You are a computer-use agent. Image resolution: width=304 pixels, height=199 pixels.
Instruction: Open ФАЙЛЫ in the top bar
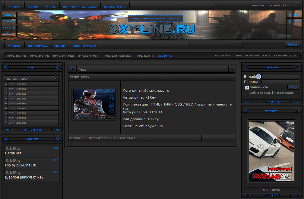pos(50,7)
